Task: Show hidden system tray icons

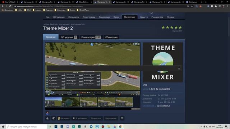Action: coord(201,126)
